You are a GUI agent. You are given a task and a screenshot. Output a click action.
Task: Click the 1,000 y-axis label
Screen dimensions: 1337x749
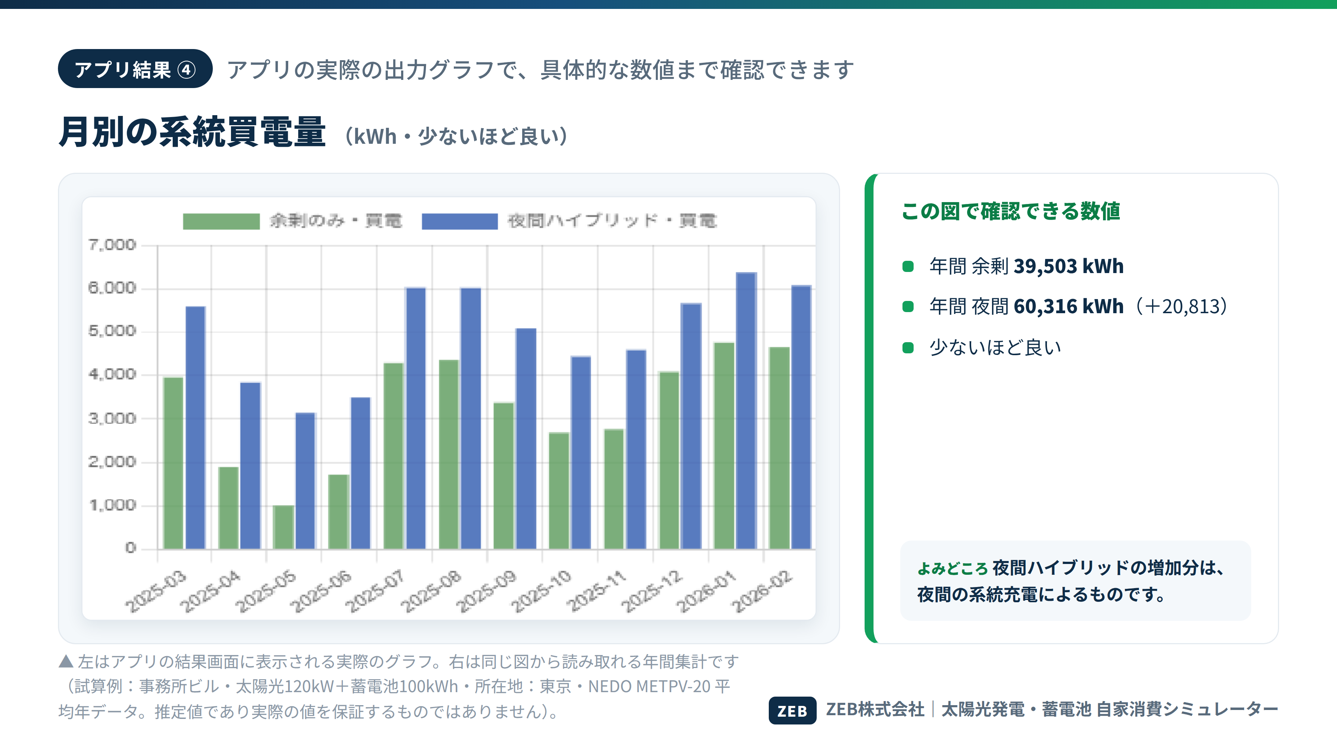112,506
